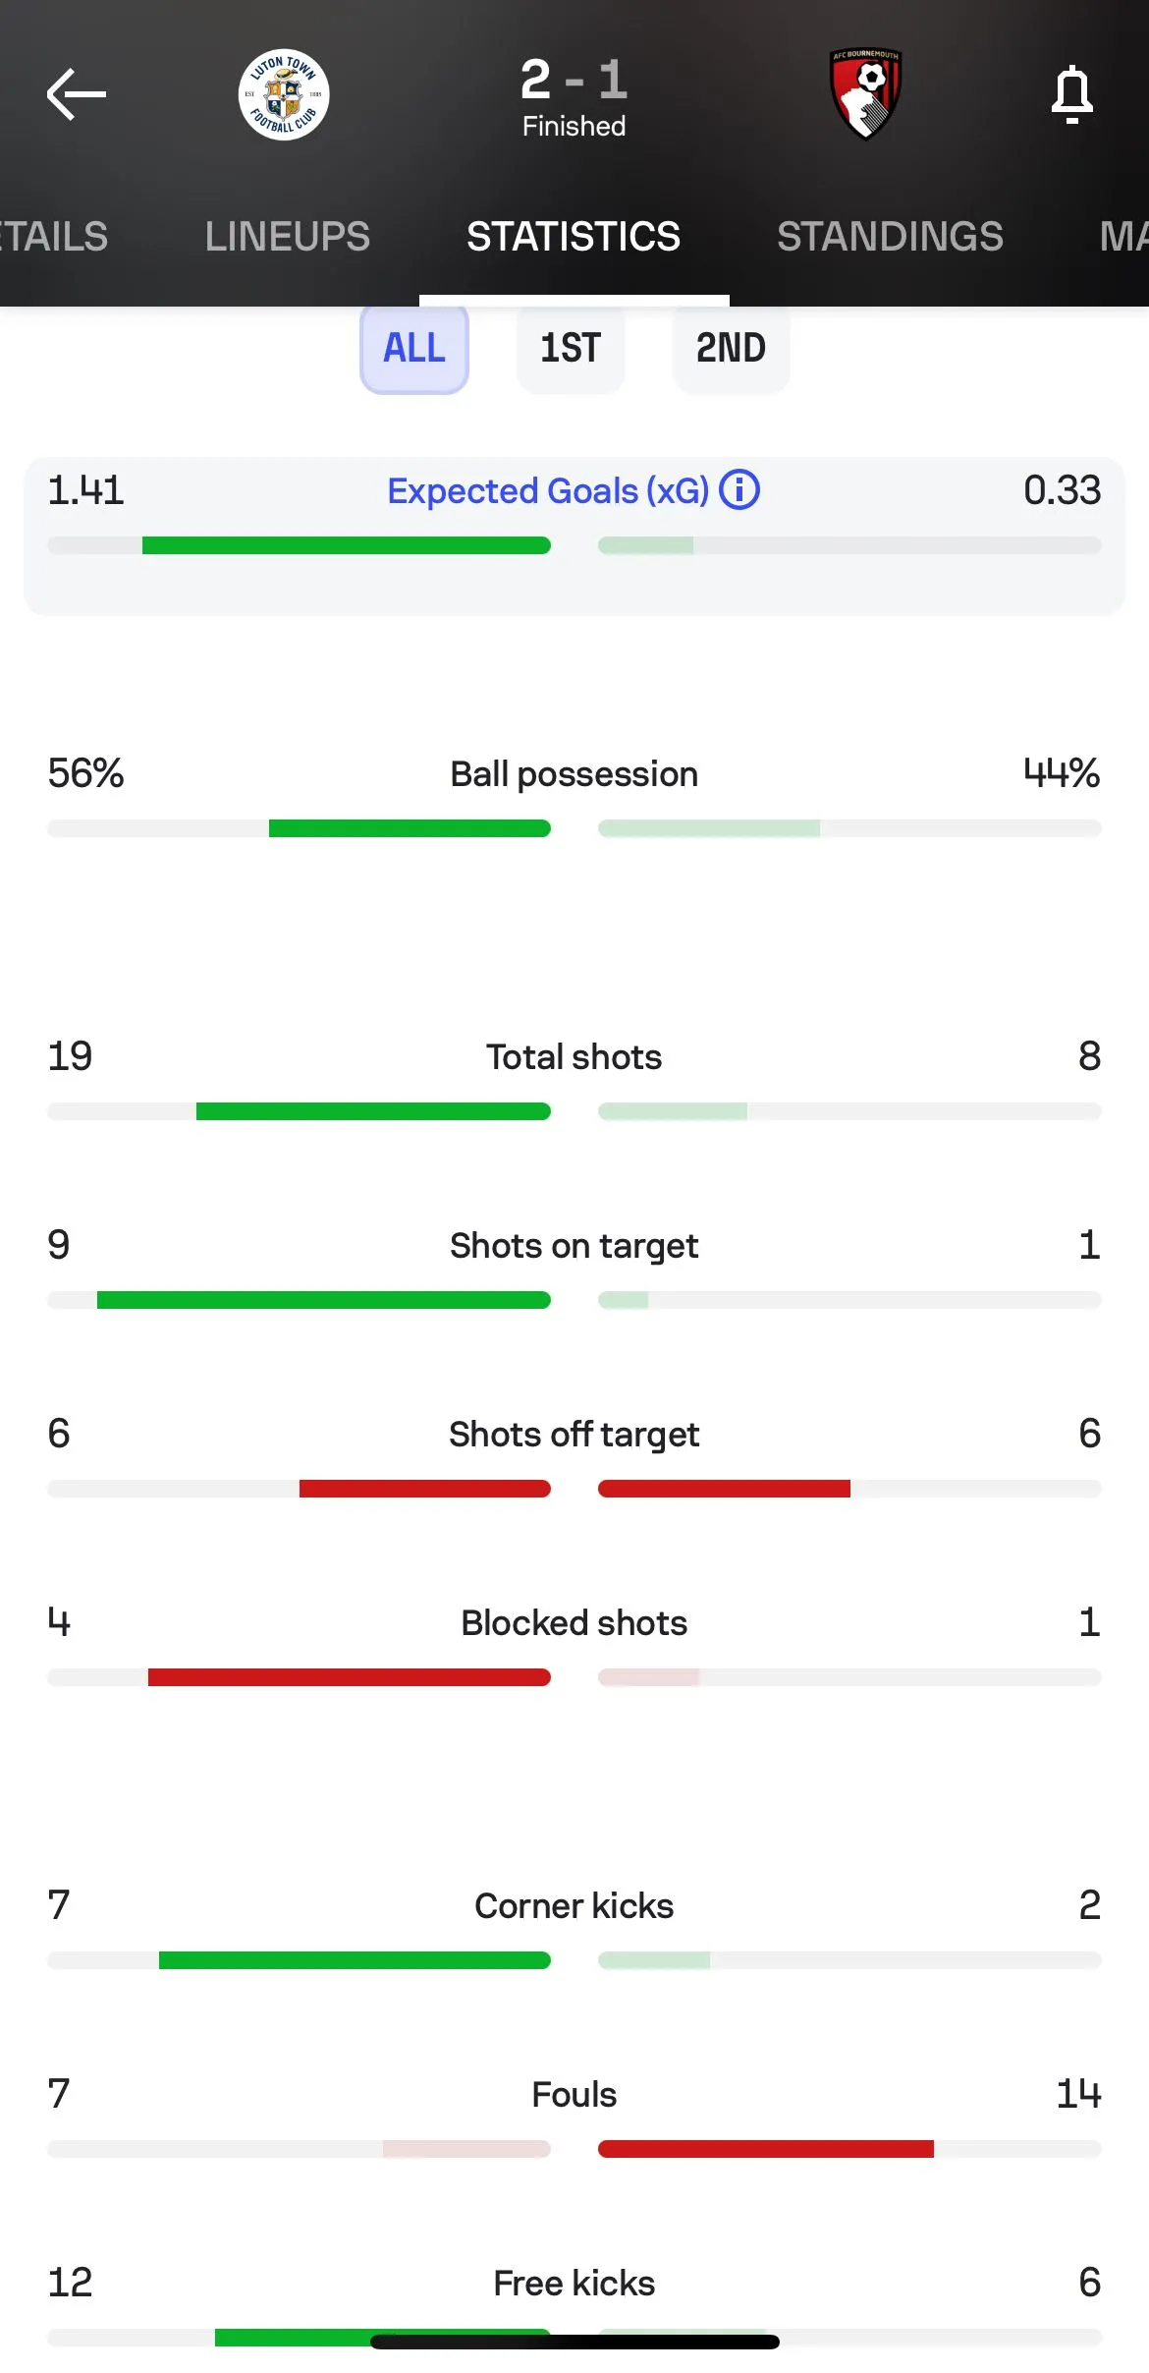Viewport: 1149px width, 2373px height.
Task: Open Luton Town club crest
Action: pos(284,94)
